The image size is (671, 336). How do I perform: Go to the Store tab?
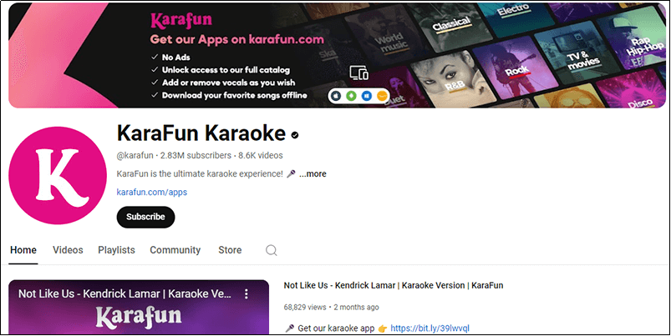[230, 250]
